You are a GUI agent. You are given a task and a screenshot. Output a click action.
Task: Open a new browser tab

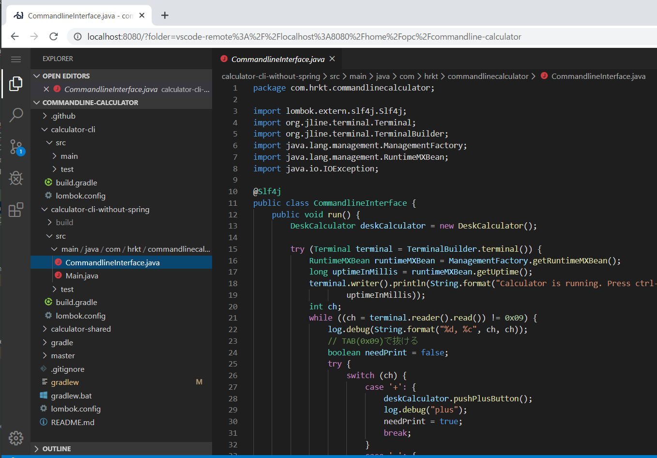tap(165, 15)
